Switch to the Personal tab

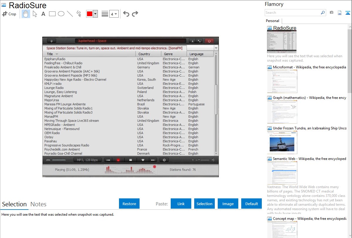pyautogui.click(x=272, y=21)
